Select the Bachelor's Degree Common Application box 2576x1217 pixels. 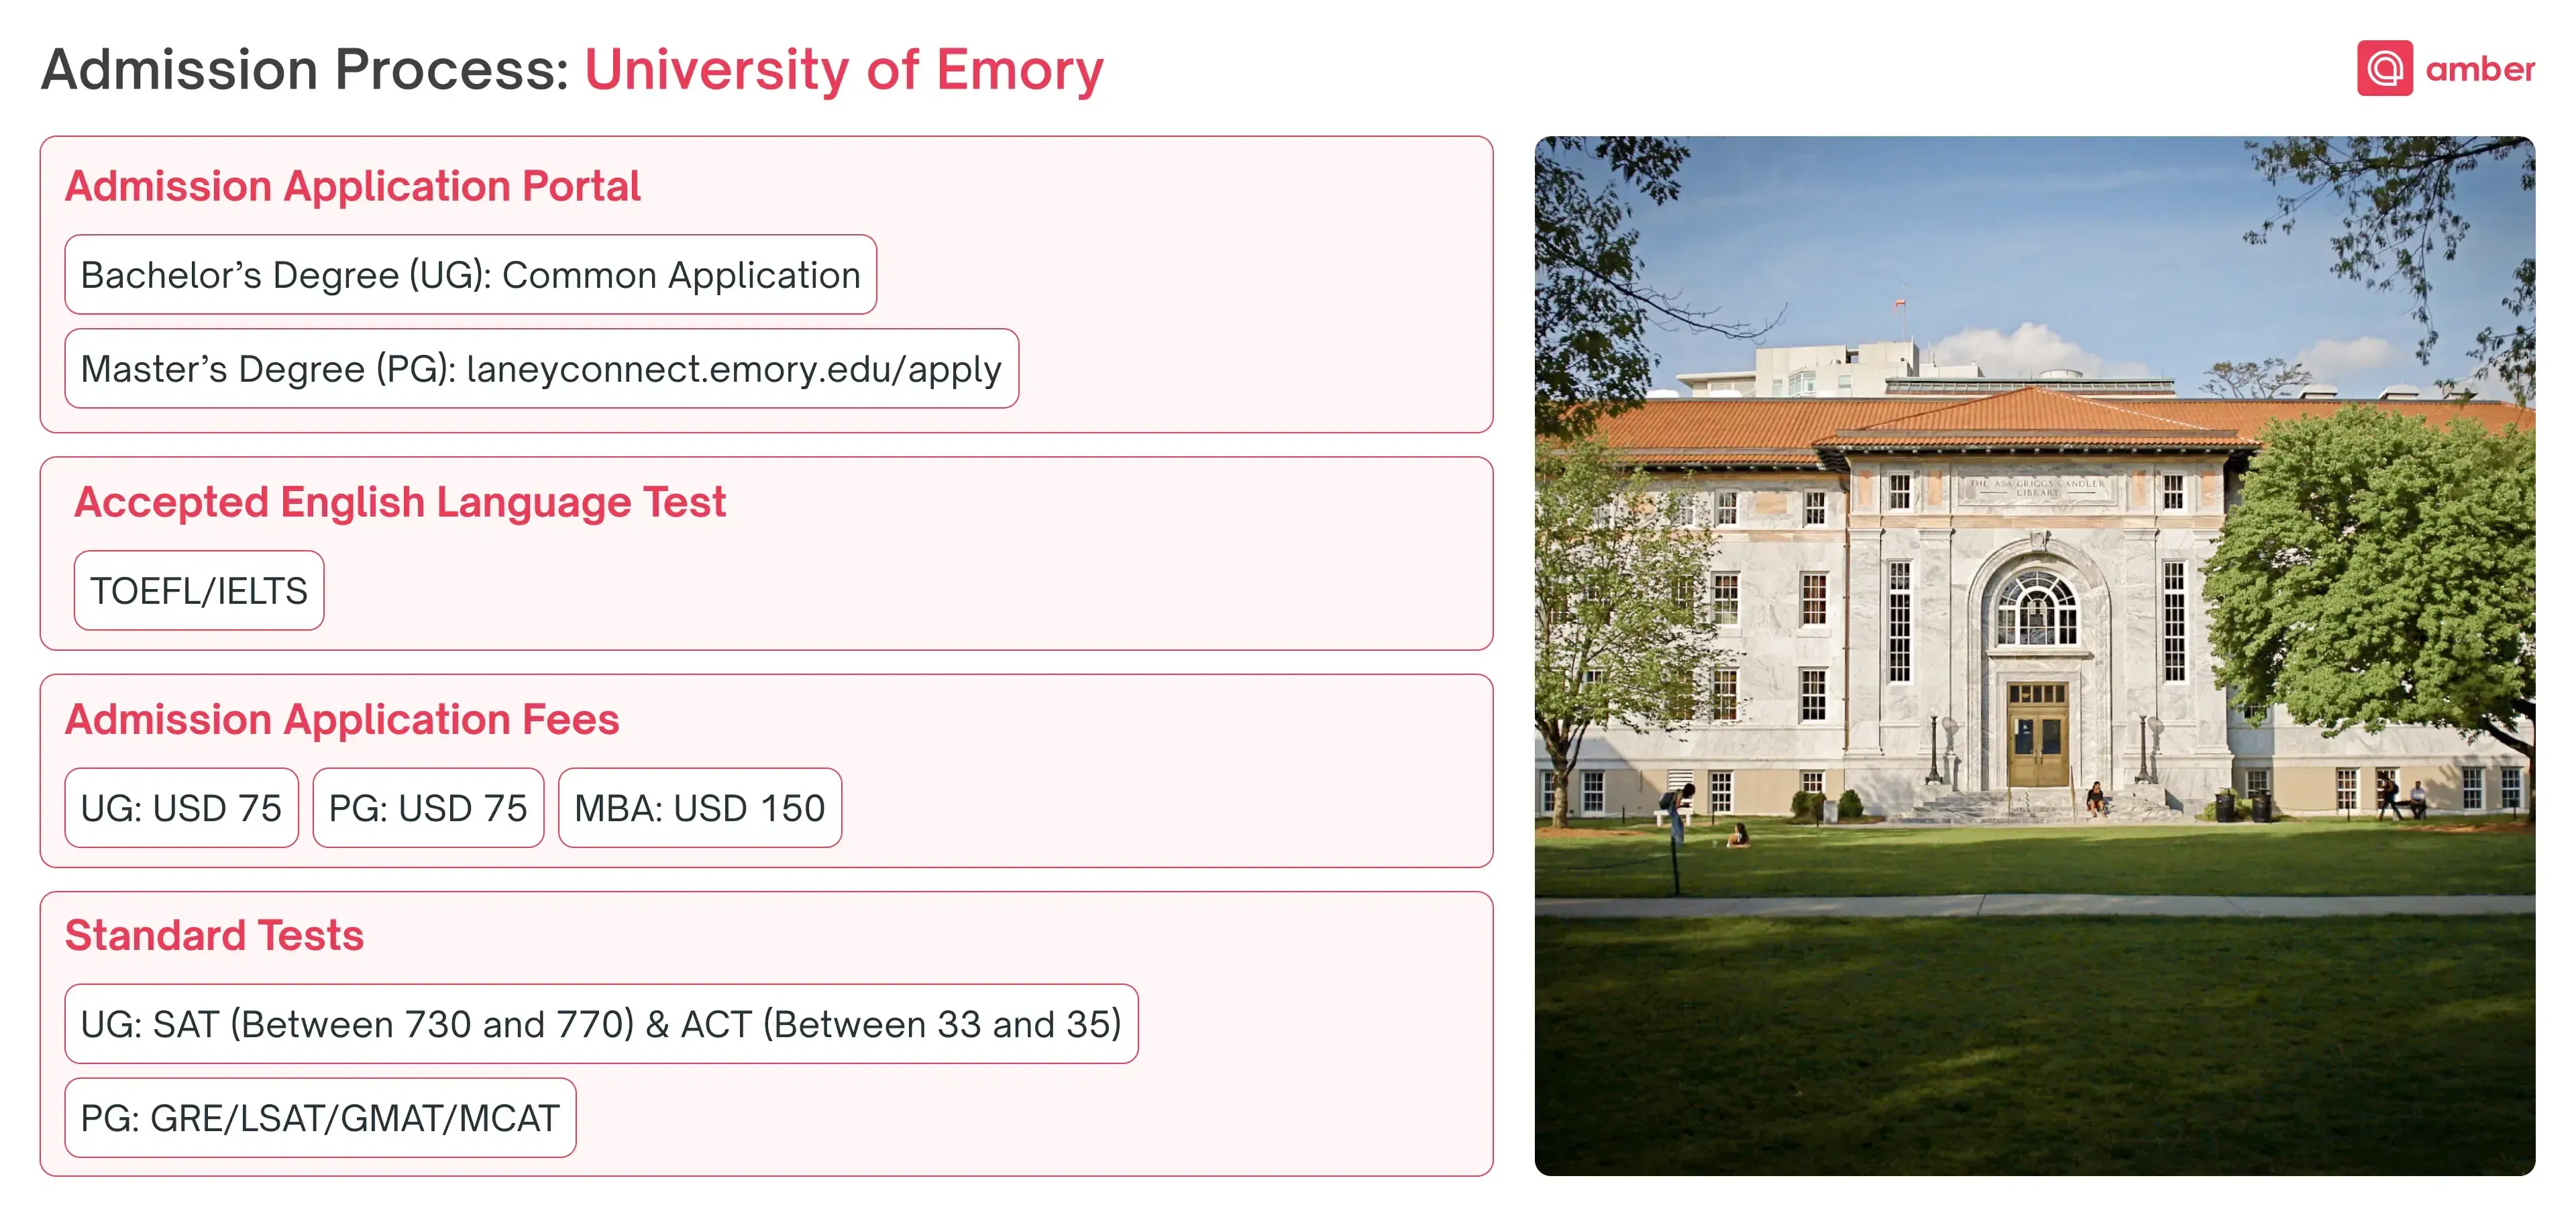pos(470,275)
